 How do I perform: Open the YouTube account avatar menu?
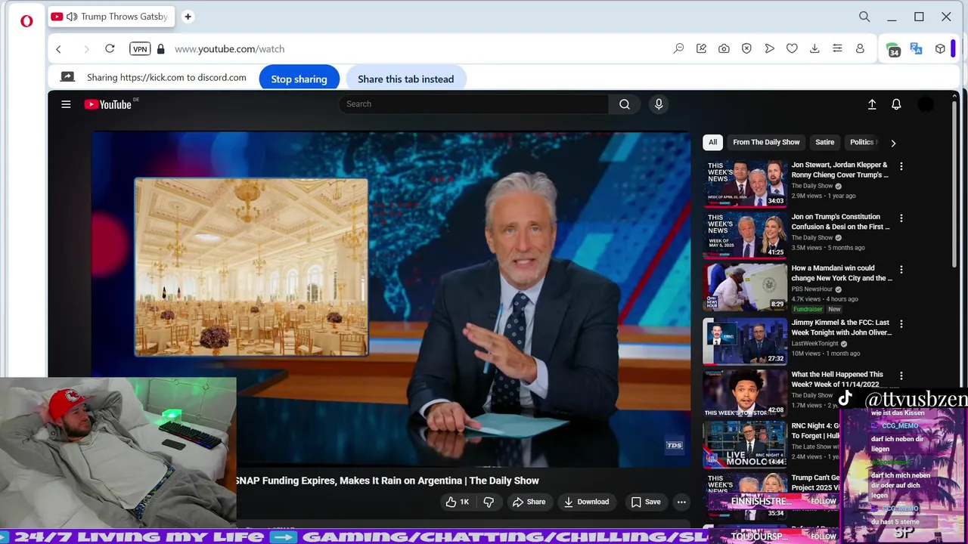pos(926,104)
